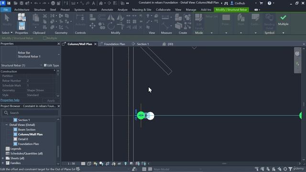Switch to the Collaborate ribbon tab
Viewport: 306px width, 172px height.
[x=163, y=10]
